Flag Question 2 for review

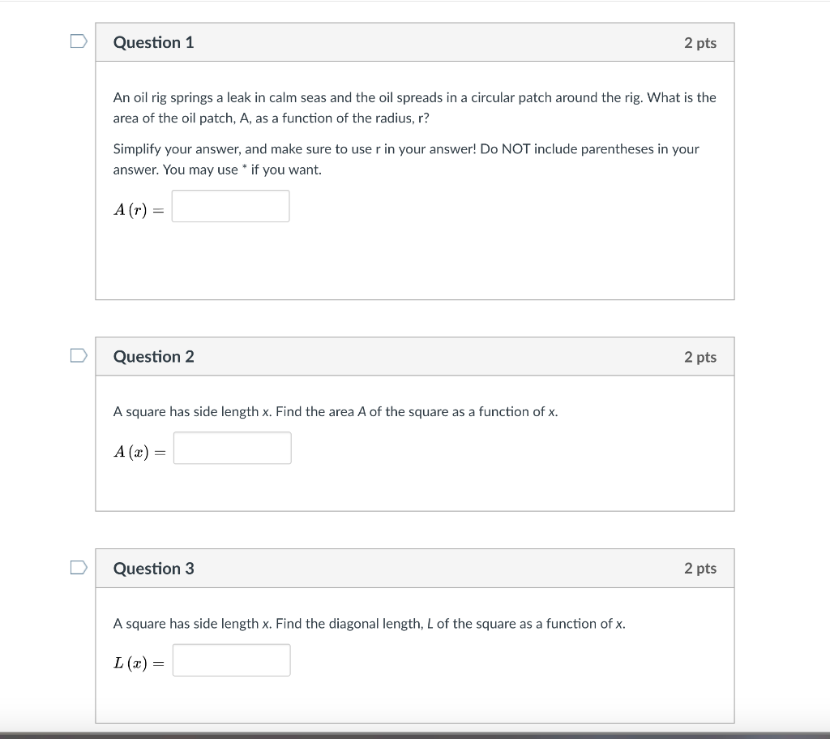[79, 355]
